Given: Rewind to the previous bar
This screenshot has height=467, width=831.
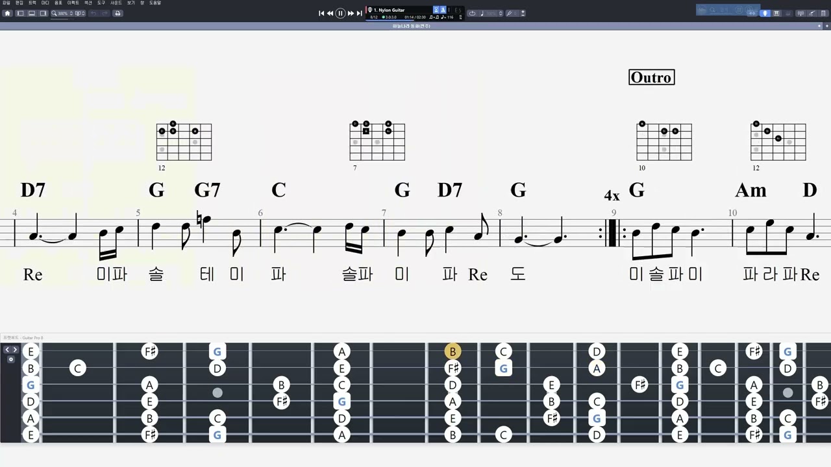Looking at the screenshot, I should click(x=330, y=13).
